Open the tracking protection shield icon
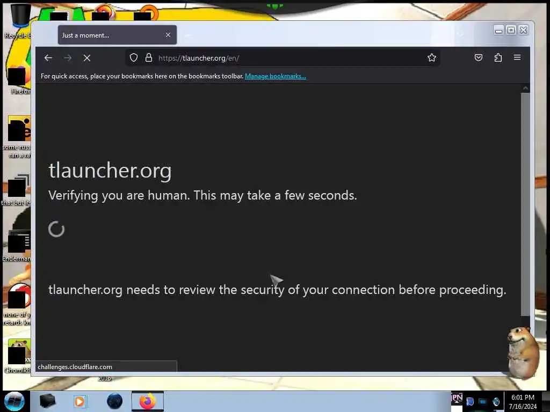Image resolution: width=550 pixels, height=412 pixels. [133, 57]
